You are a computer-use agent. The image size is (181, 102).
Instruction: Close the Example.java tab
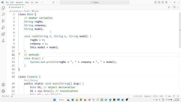23,7
